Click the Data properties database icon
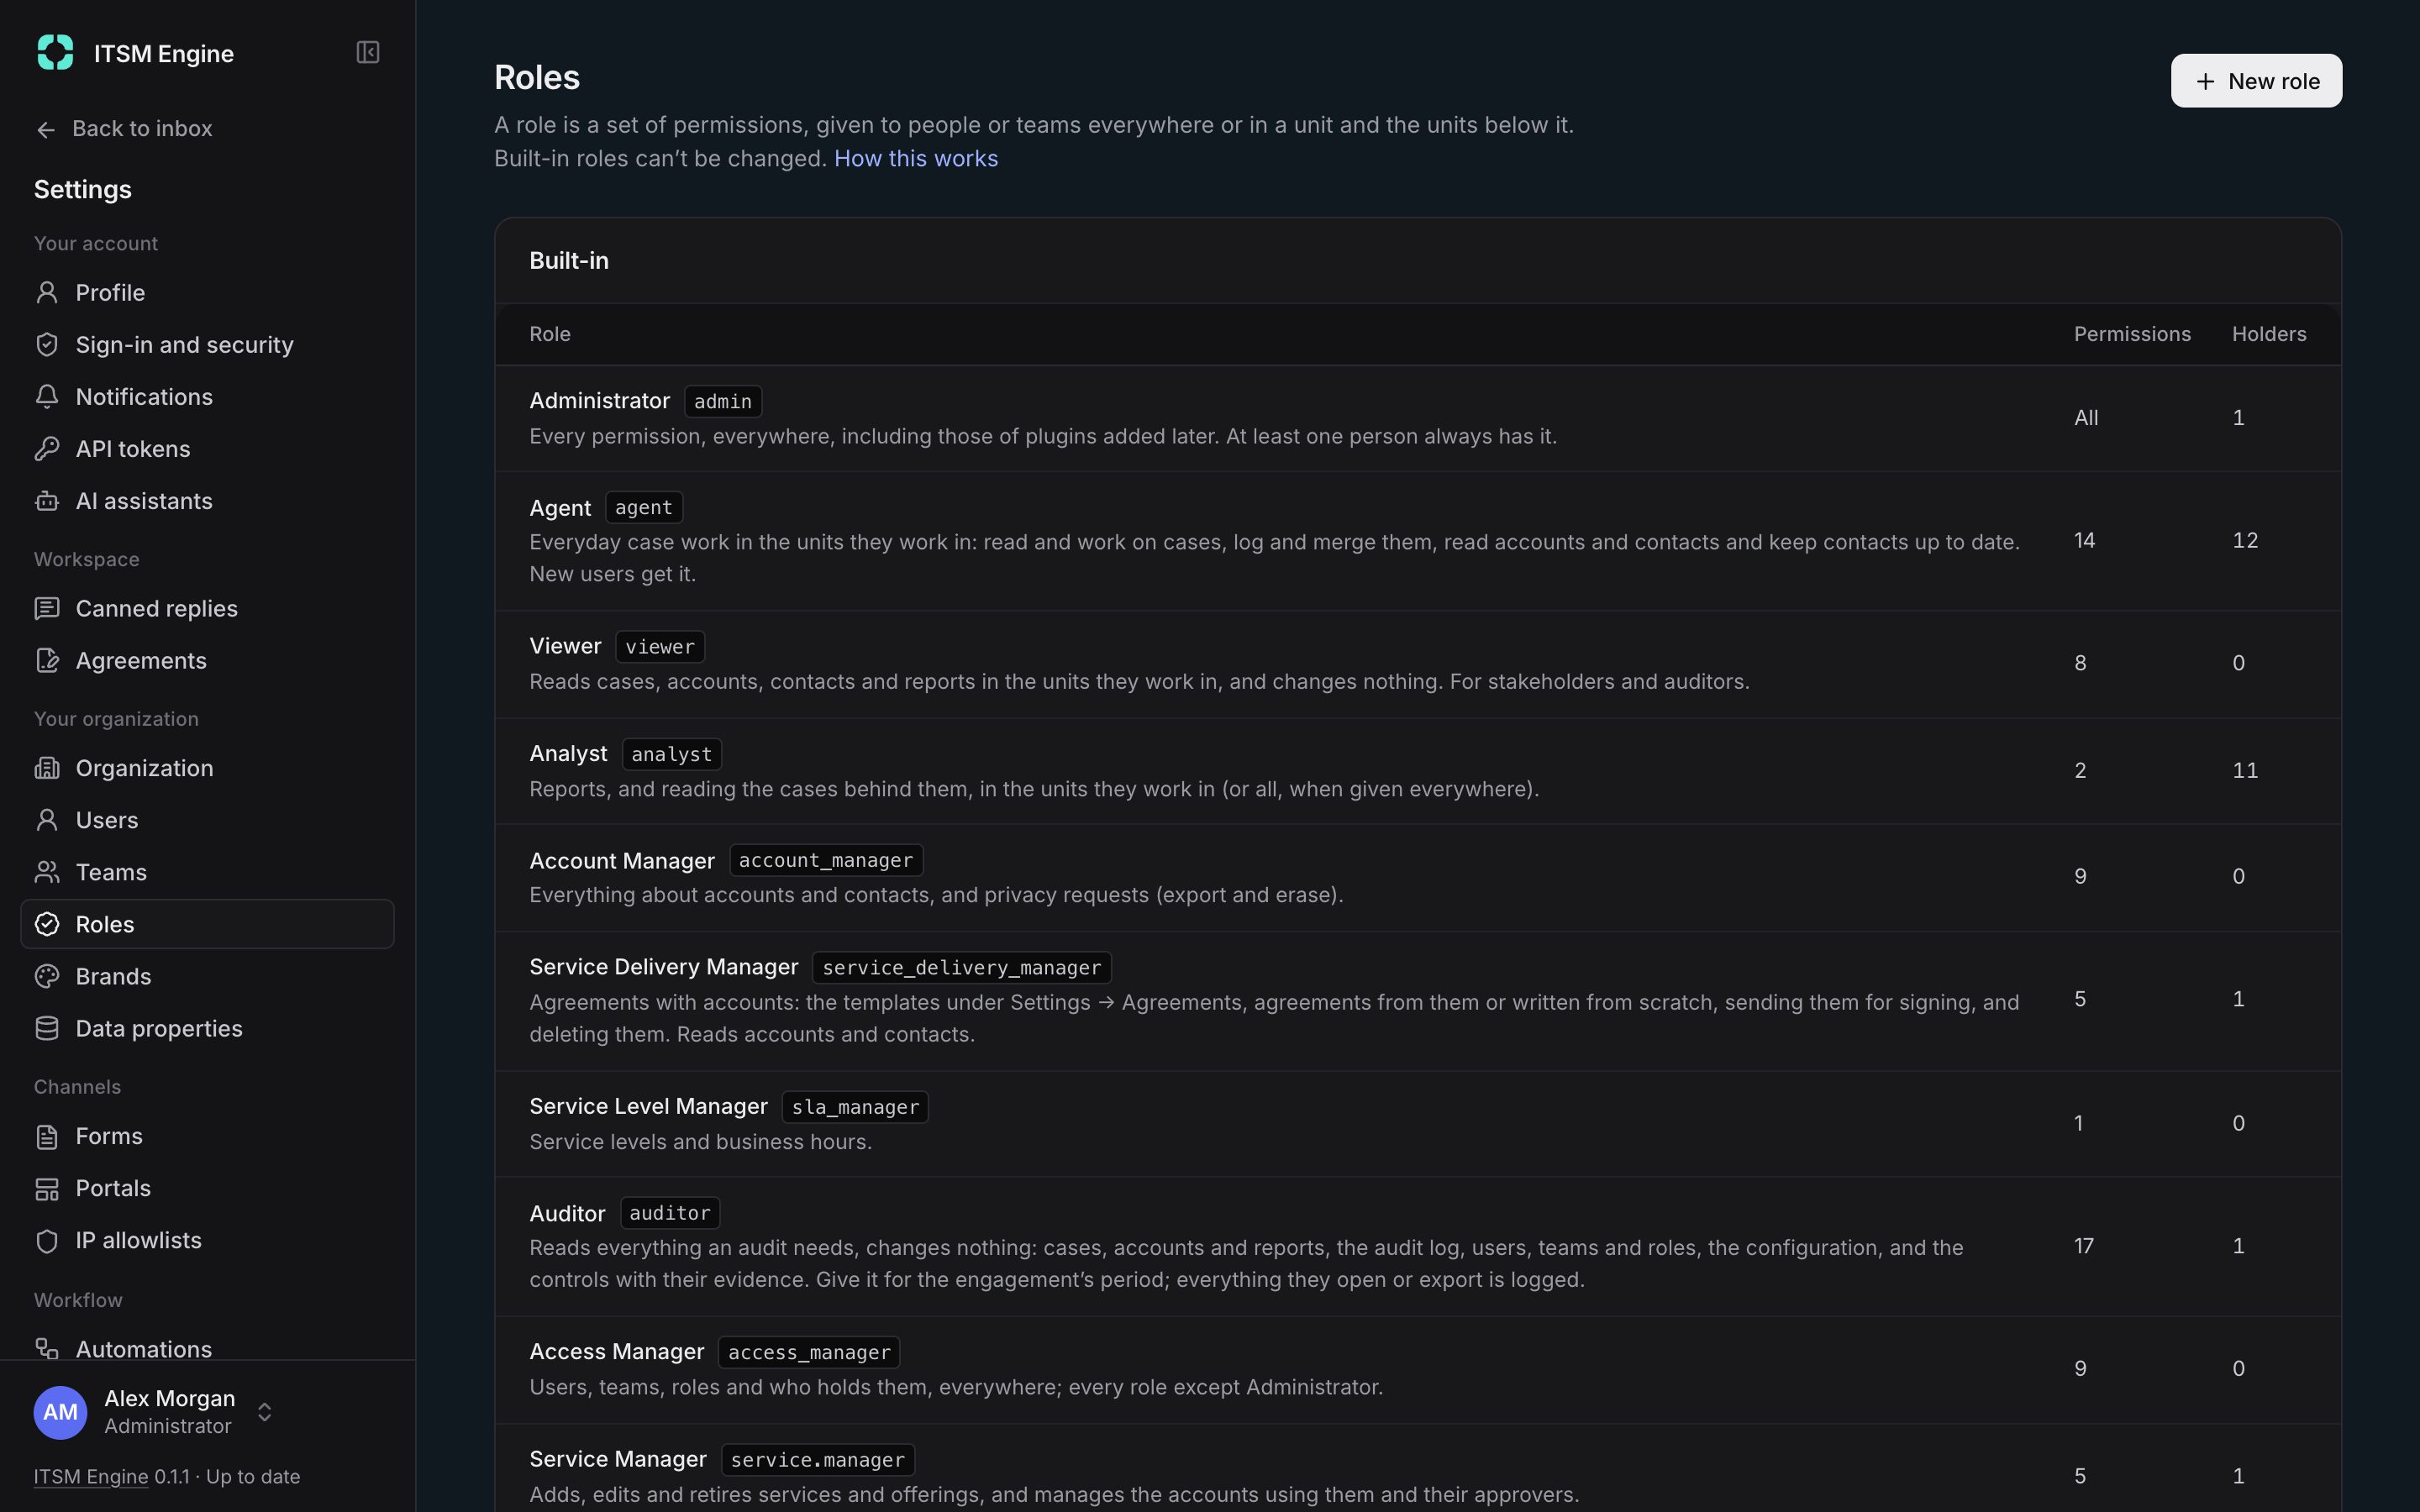 [47, 1028]
